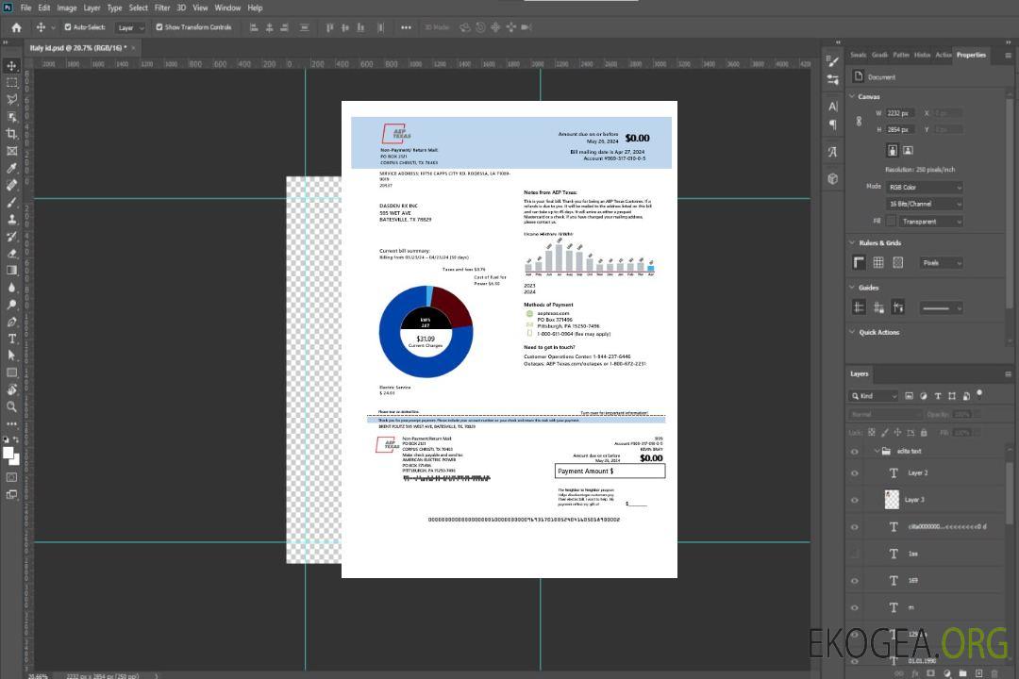Open the layer filter Kind dropdown
Viewport: 1019px width, 679px height.
tap(874, 396)
